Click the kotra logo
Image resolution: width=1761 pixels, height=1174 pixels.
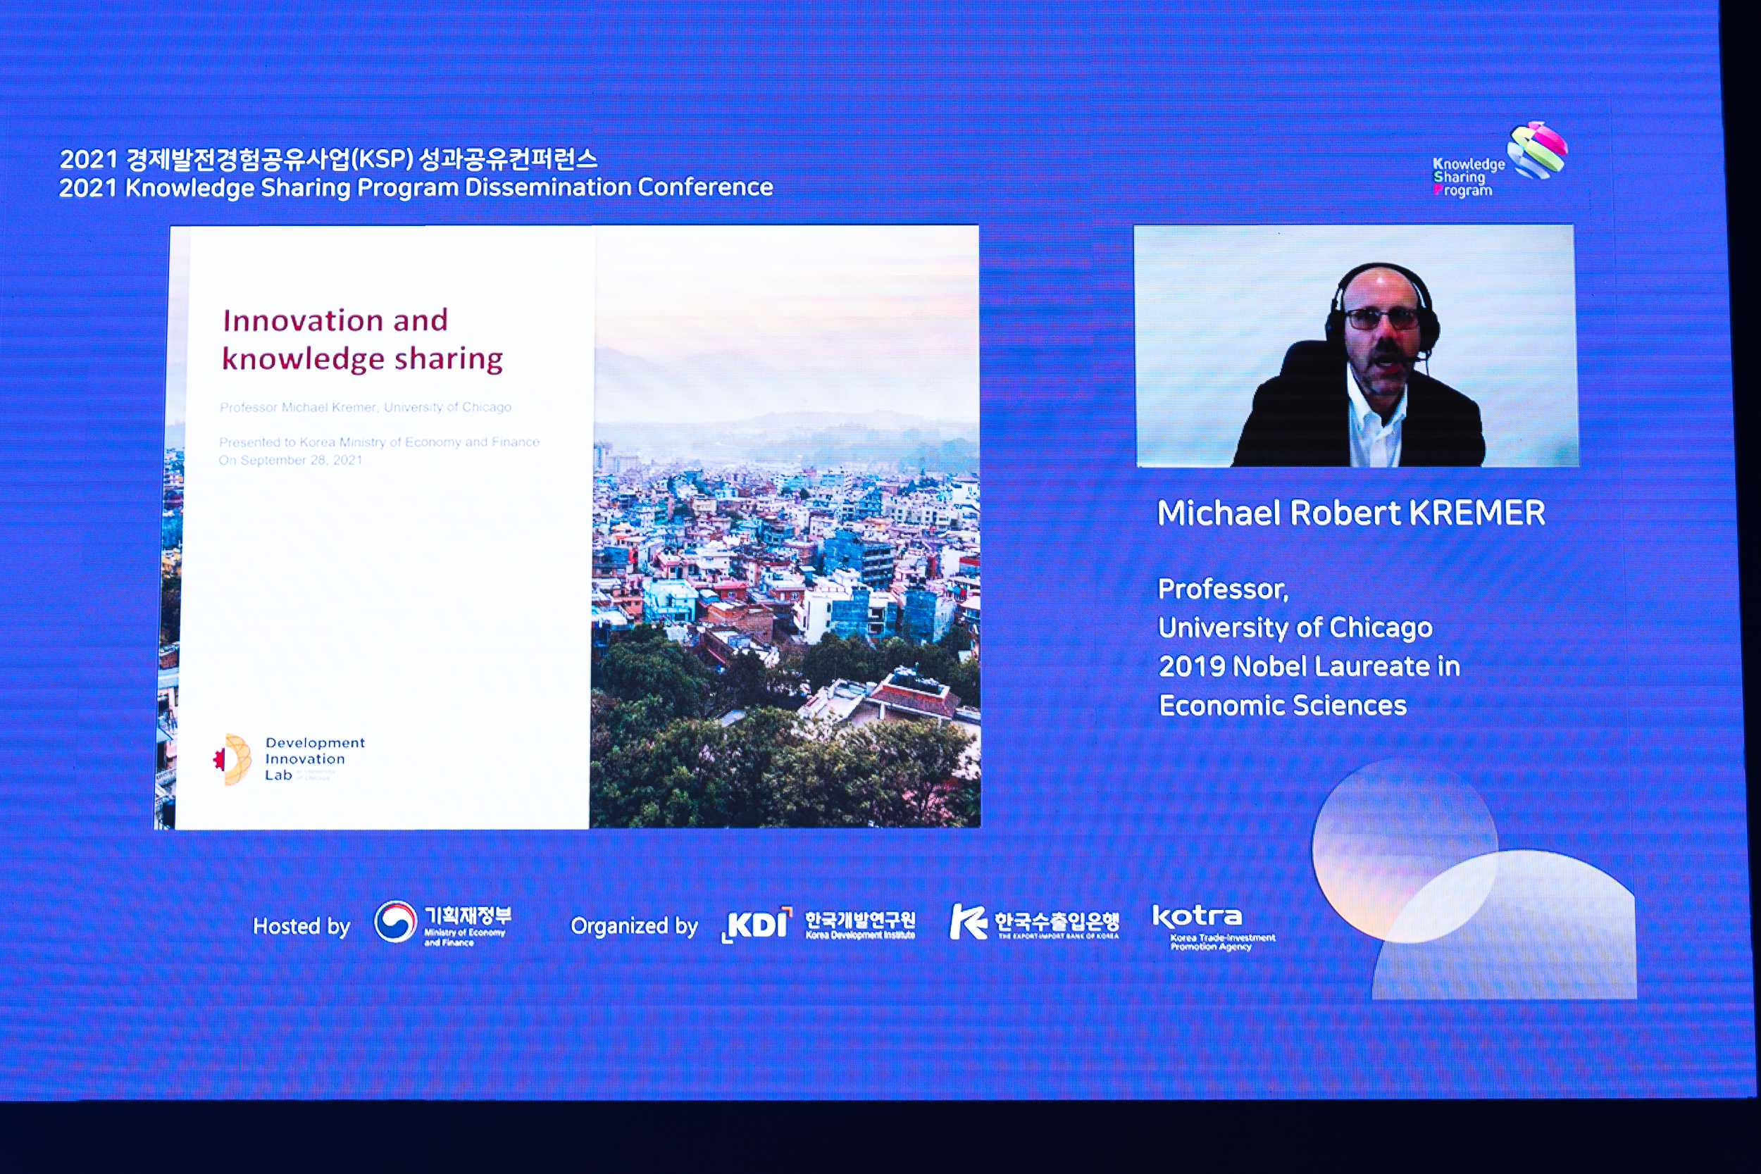(1197, 916)
